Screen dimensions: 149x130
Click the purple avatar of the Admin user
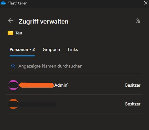13,85
